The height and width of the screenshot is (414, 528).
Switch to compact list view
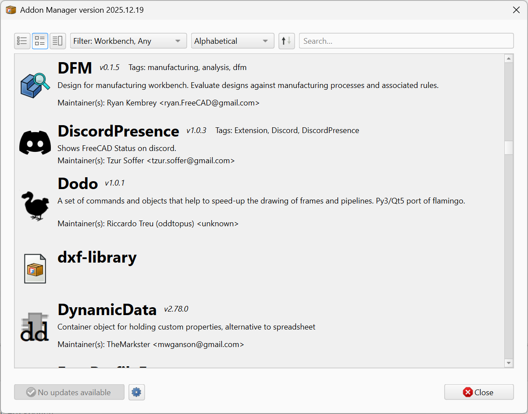(x=22, y=41)
